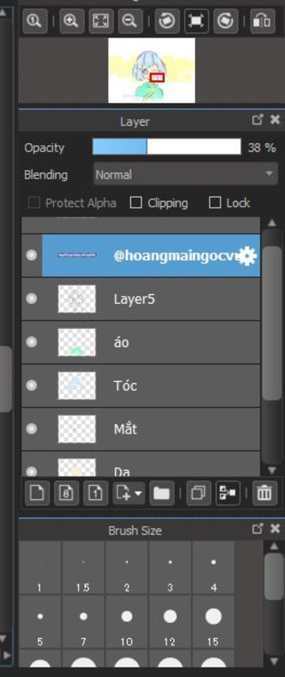Screen dimensions: 285x677
Task: Rotate the canvas view left
Action: tap(167, 21)
